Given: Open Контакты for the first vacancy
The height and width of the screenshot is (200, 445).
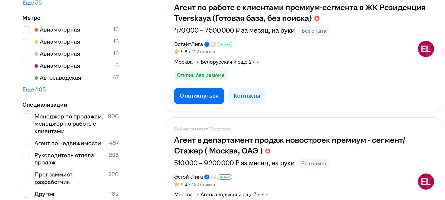Looking at the screenshot, I should 247,96.
